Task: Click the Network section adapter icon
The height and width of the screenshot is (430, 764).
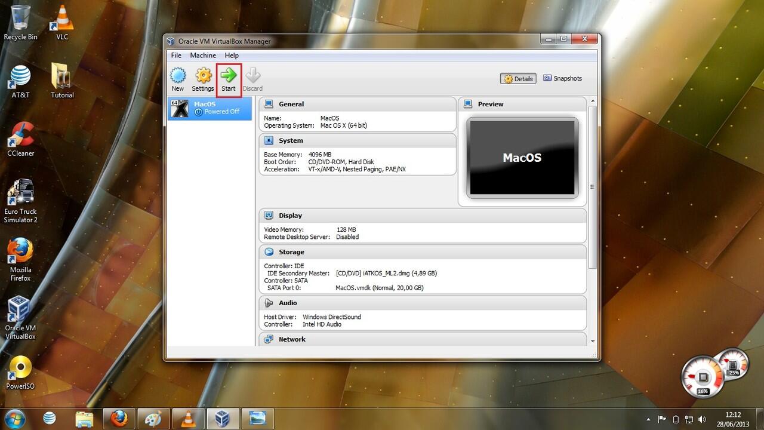Action: click(269, 339)
